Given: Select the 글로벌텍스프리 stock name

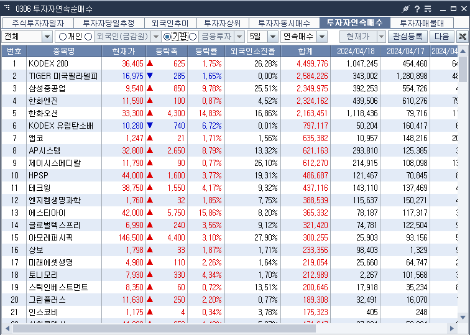Looking at the screenshot, I should tap(54, 225).
